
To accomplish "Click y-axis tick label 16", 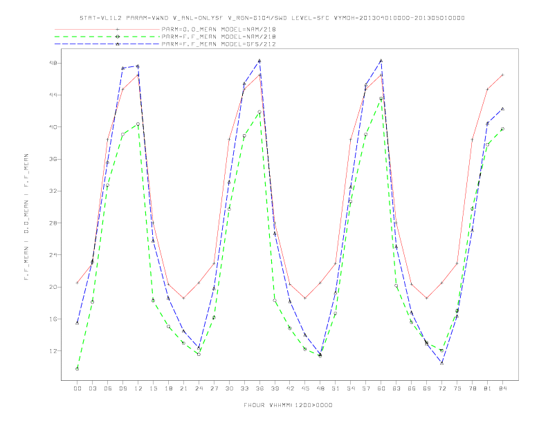I will 53,319.
